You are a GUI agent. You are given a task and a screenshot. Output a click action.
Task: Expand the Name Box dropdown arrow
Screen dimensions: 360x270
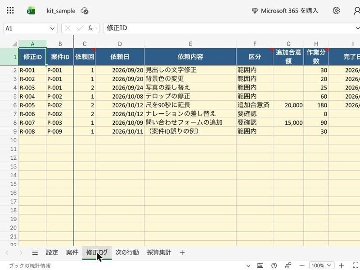coord(52,28)
